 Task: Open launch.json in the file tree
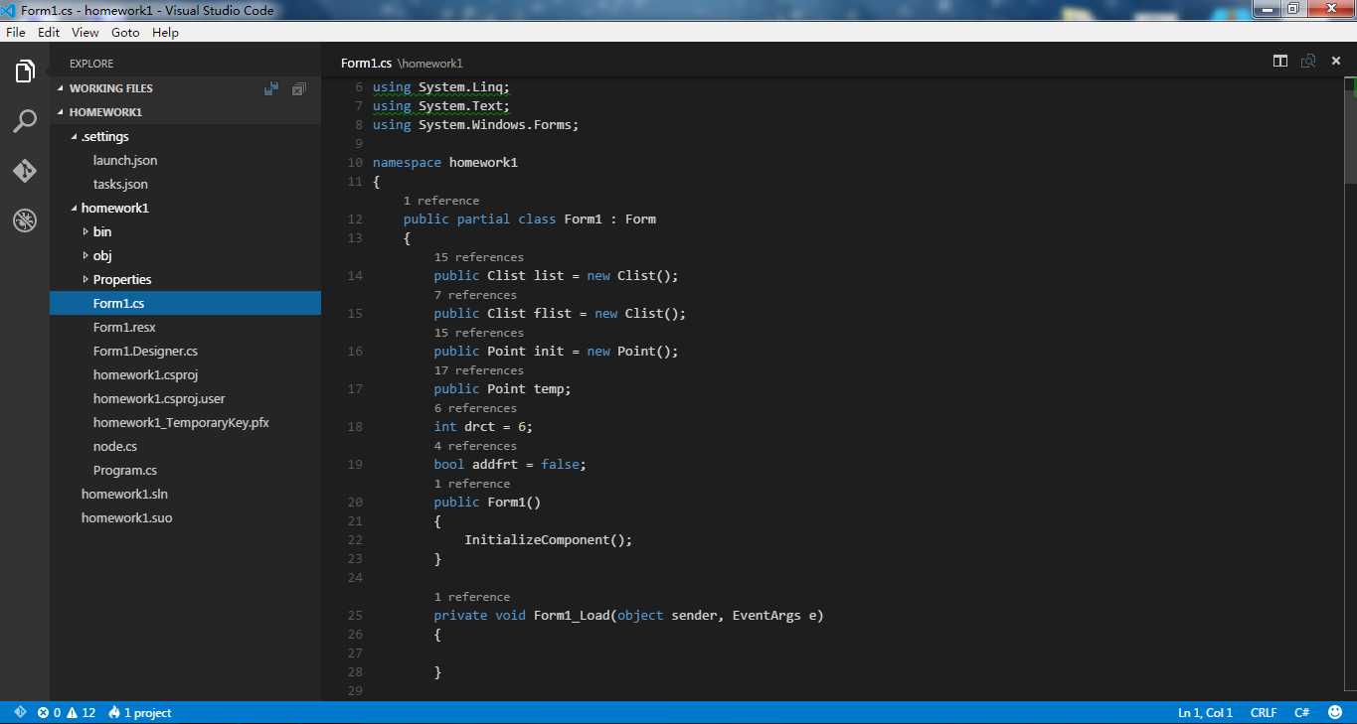tap(125, 160)
